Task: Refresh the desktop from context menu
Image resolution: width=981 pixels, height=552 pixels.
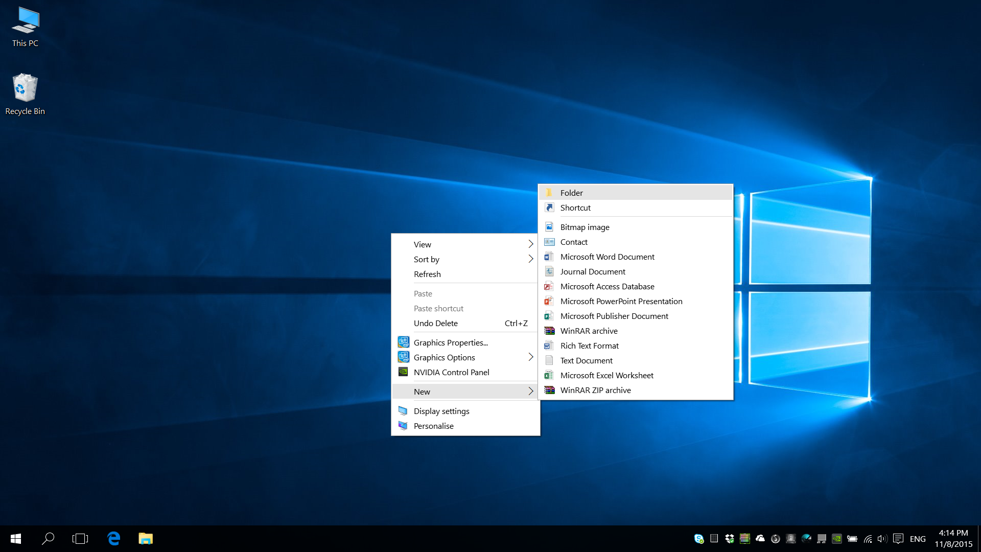Action: (x=465, y=274)
